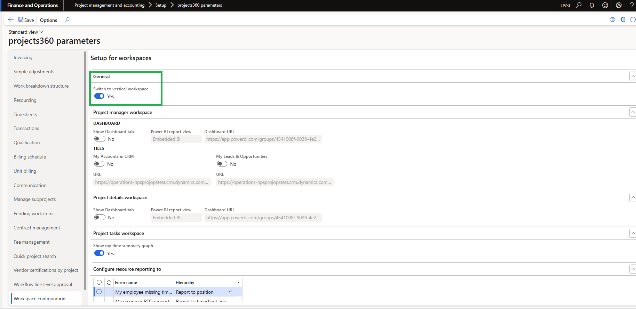Enable My Accounts in CRM toggle
The height and width of the screenshot is (309, 636).
[99, 164]
